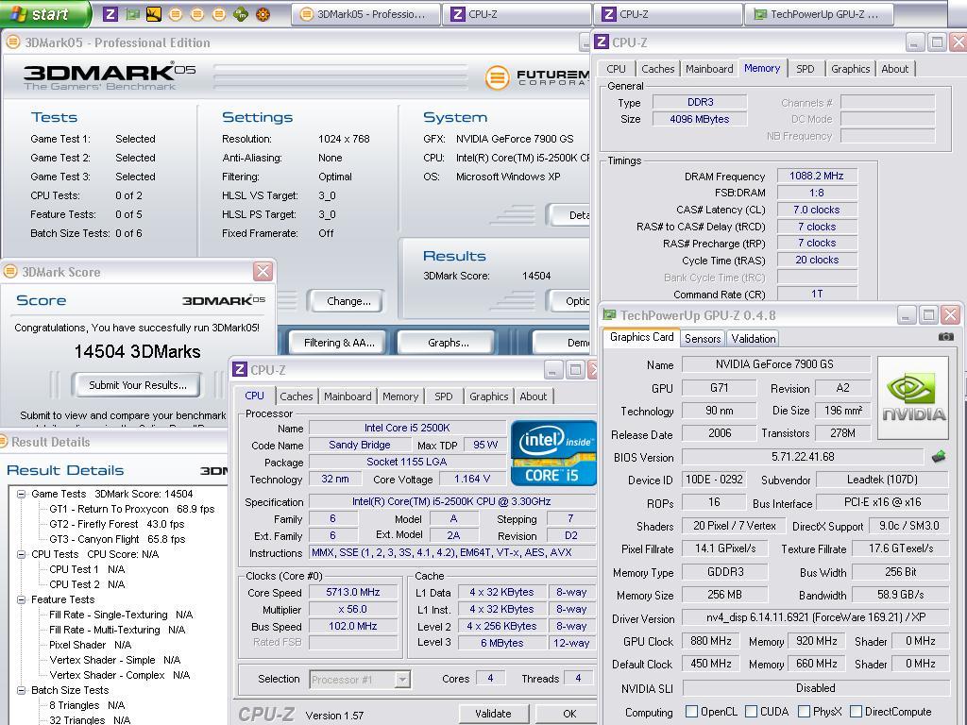Open the Processor #1 selection dropdown
967x725 pixels.
point(402,680)
